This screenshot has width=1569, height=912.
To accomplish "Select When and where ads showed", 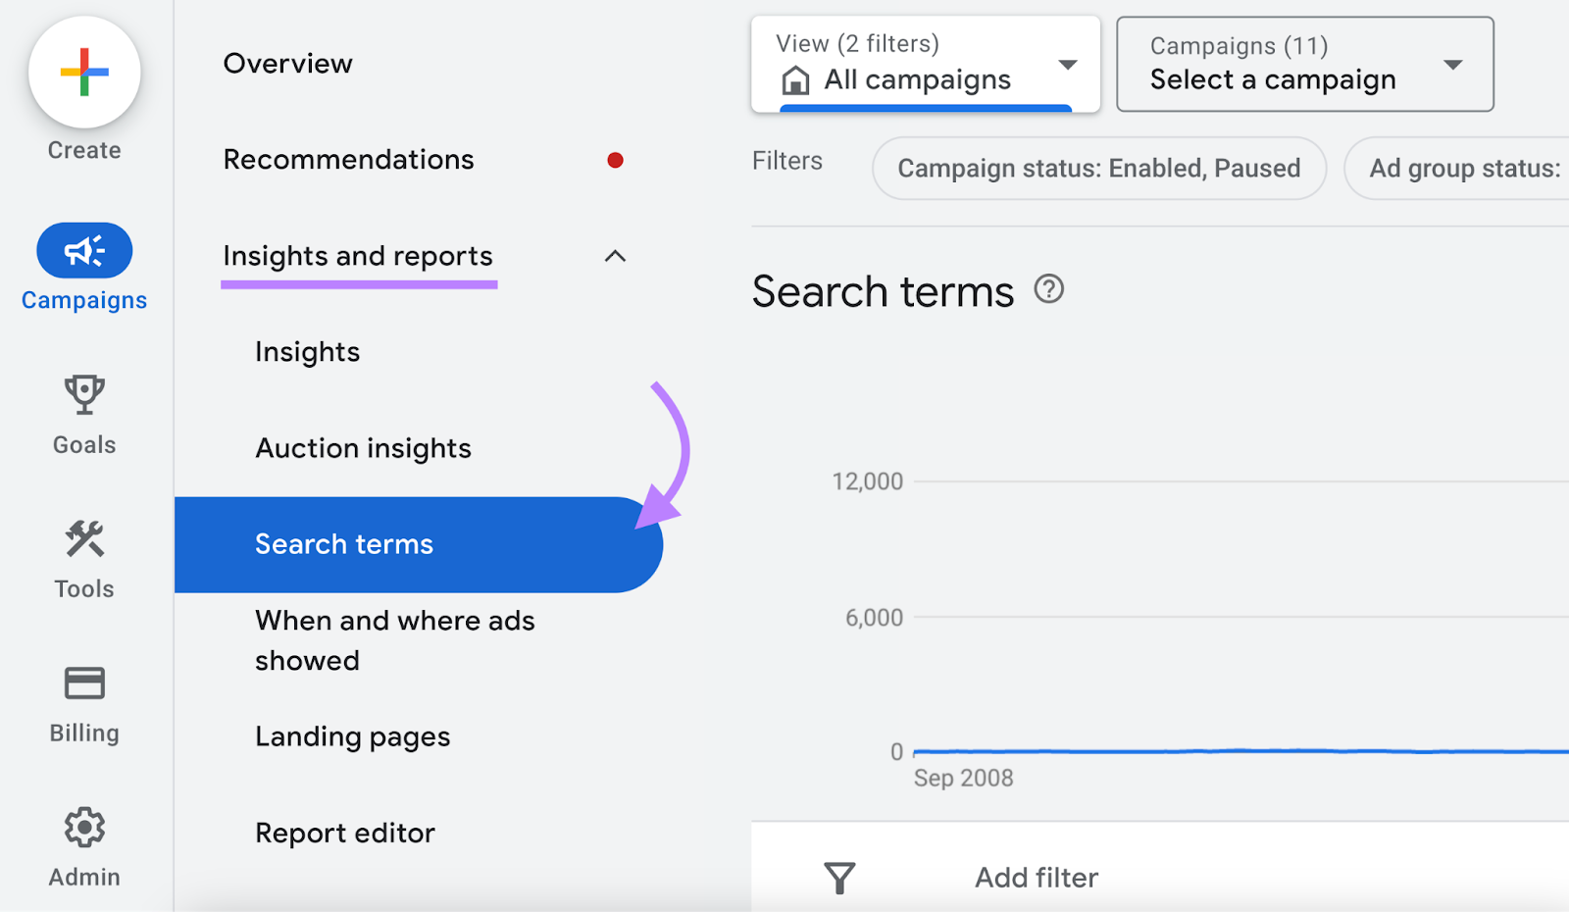I will click(x=394, y=639).
